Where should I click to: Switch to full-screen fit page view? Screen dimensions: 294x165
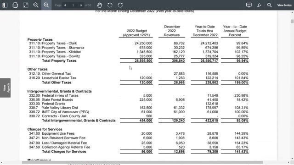(26, 5)
